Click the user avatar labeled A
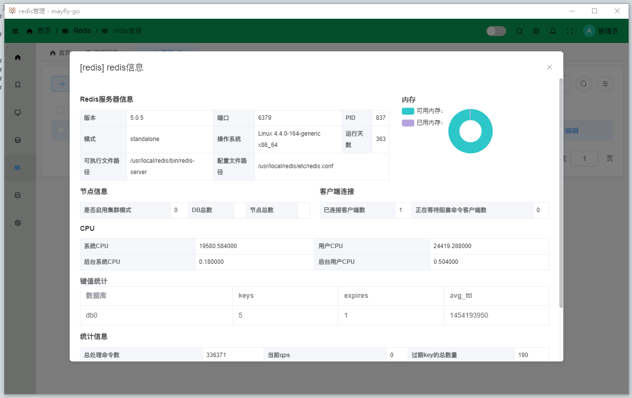Image resolution: width=632 pixels, height=398 pixels. point(589,31)
